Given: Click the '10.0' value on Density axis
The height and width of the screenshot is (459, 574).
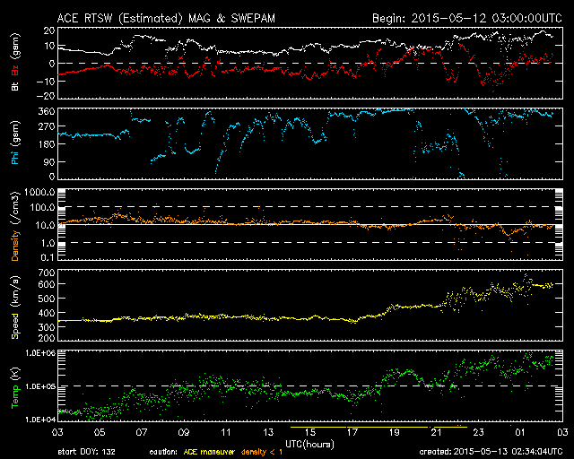Looking at the screenshot, I should 46,225.
